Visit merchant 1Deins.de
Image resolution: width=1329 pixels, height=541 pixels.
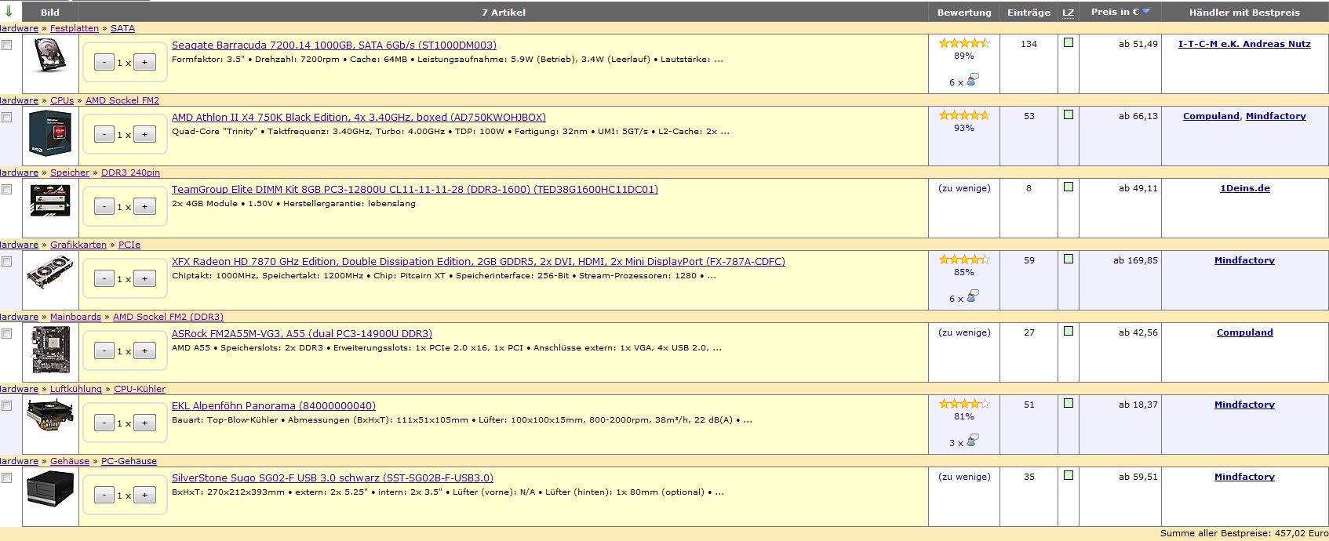click(x=1244, y=188)
